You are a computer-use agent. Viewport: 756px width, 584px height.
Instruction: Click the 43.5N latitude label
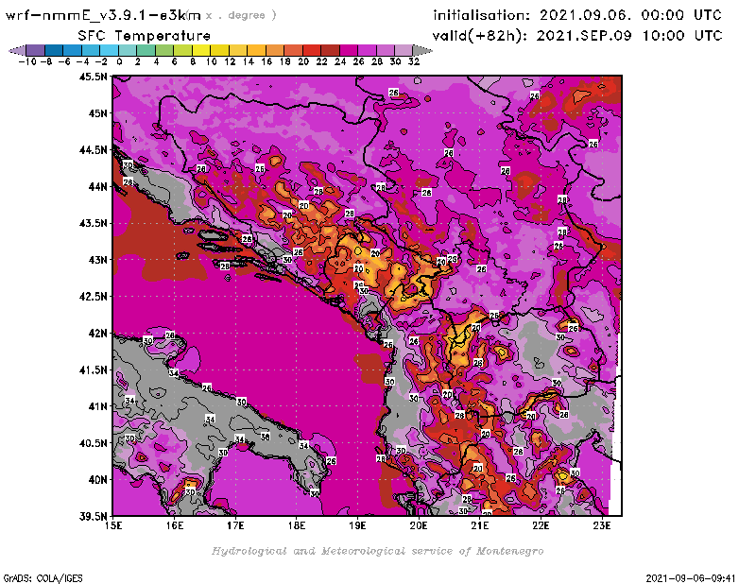[93, 223]
